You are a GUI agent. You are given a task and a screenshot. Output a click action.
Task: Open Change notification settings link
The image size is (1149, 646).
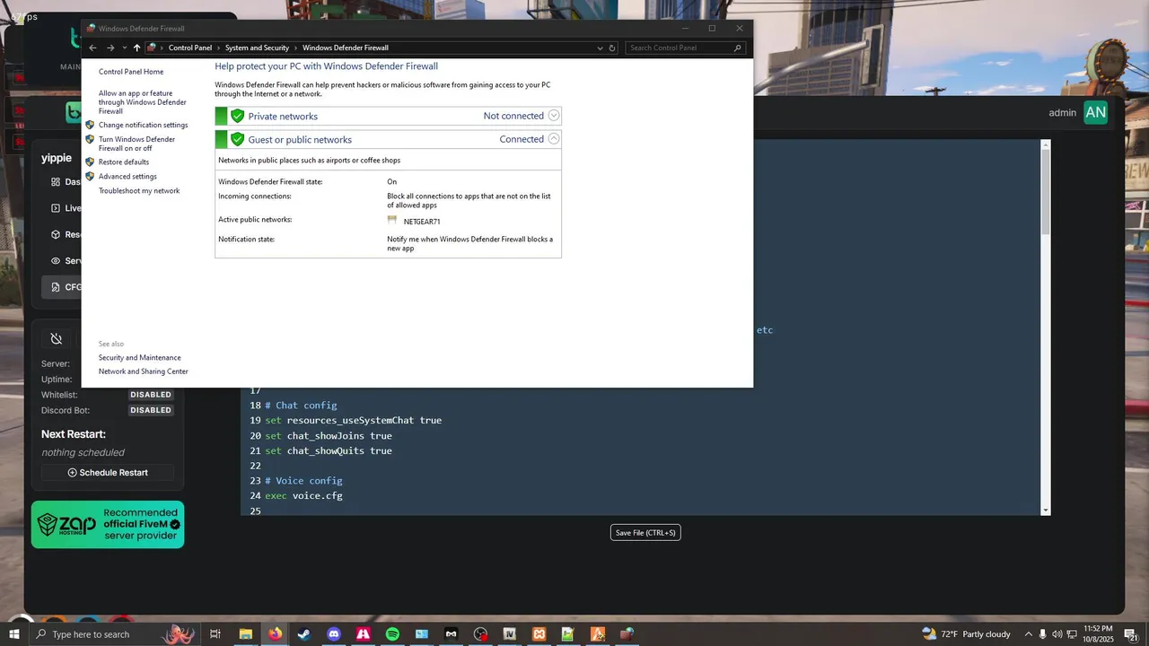pyautogui.click(x=144, y=126)
